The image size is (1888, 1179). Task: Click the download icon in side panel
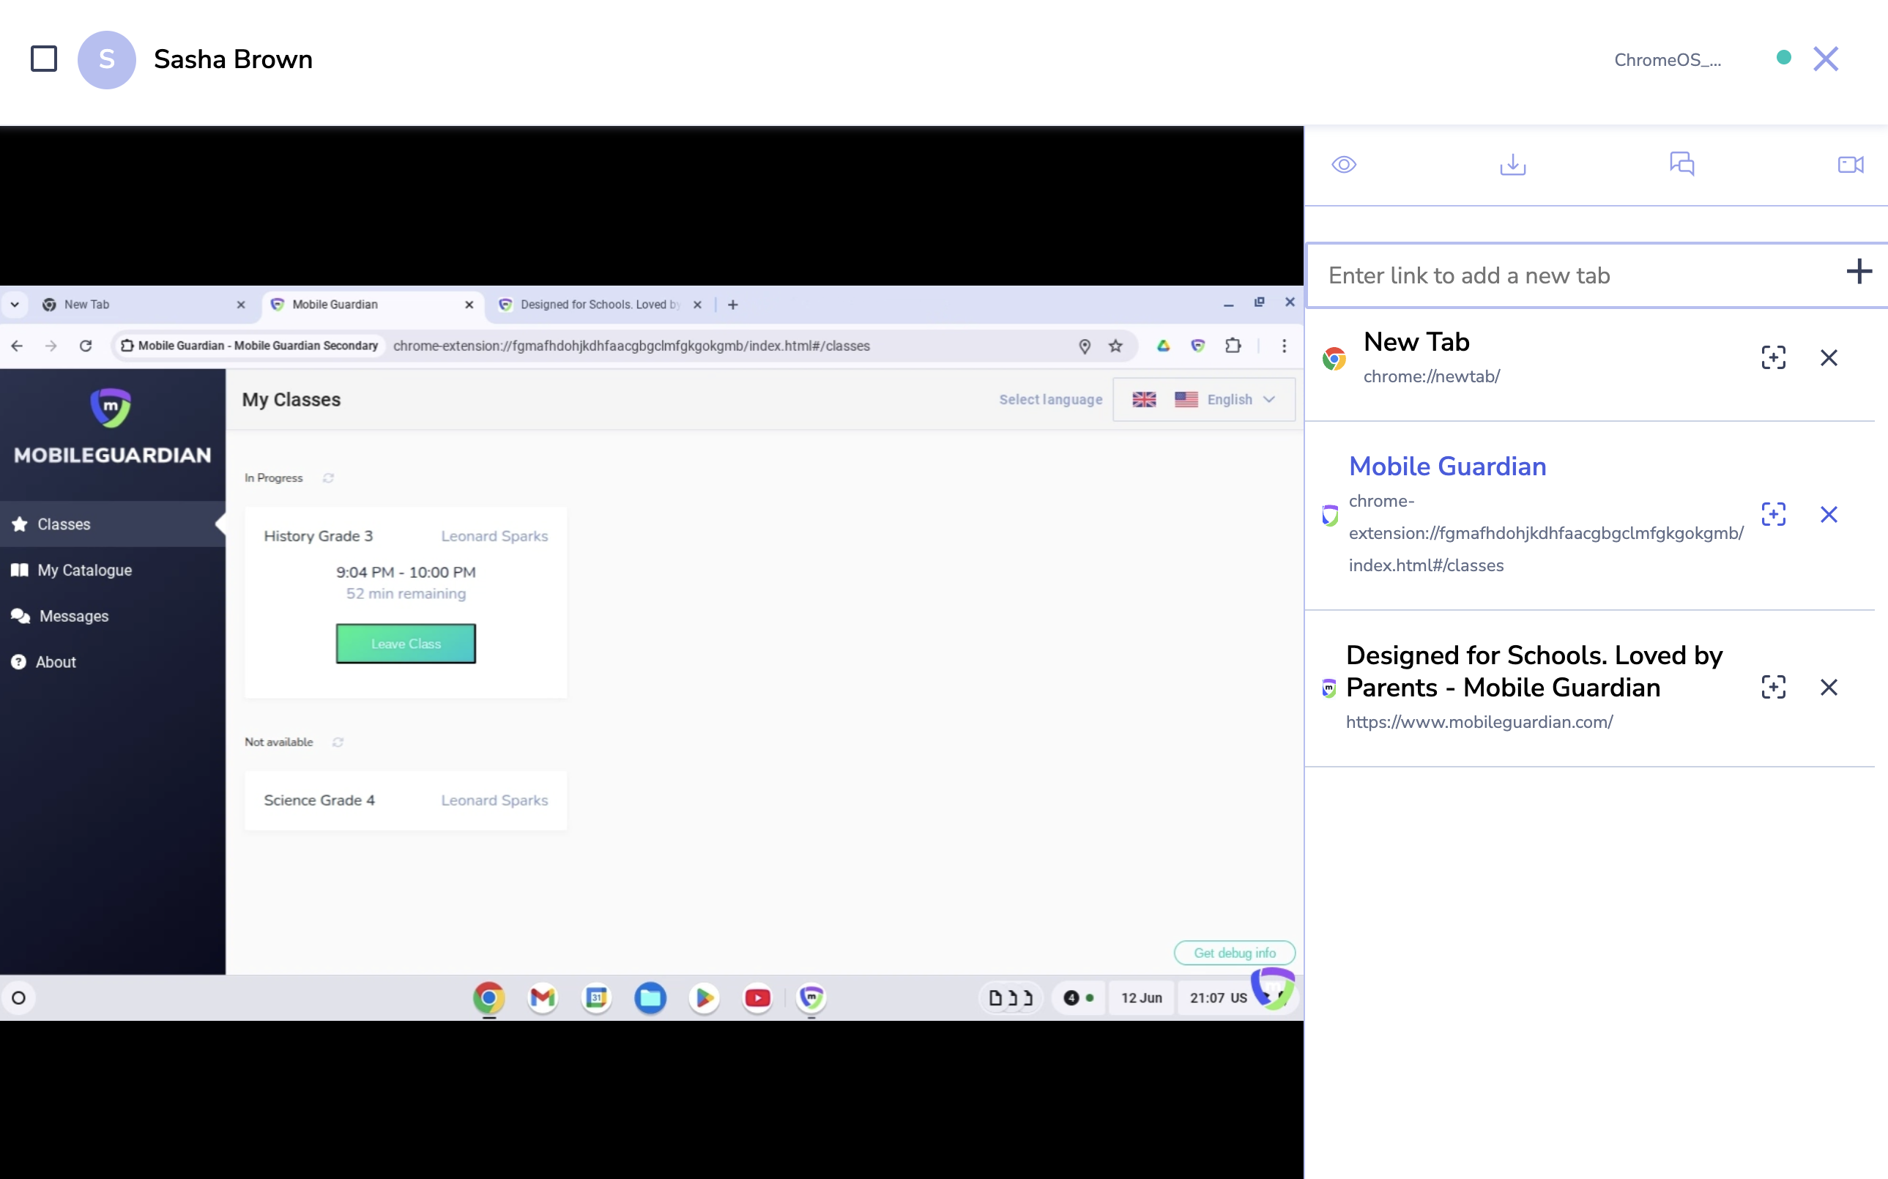1512,165
